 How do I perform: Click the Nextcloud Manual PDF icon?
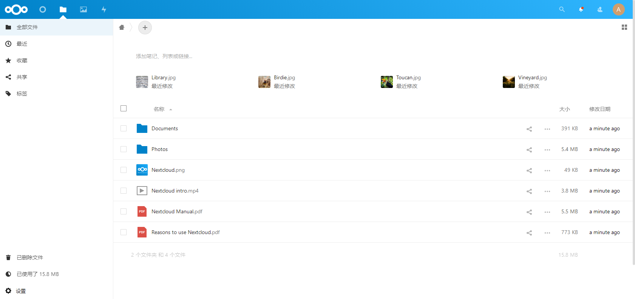click(142, 211)
